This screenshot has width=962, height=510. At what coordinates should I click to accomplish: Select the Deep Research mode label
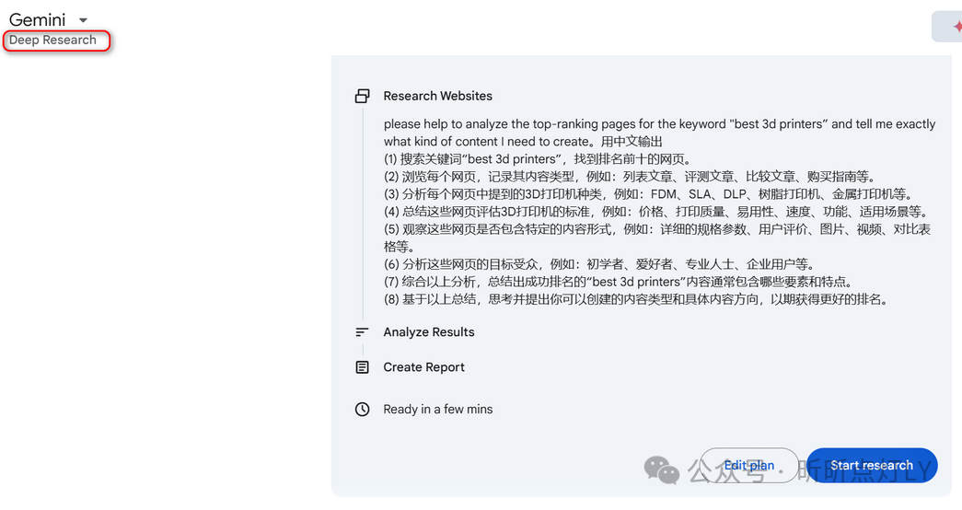pos(53,41)
